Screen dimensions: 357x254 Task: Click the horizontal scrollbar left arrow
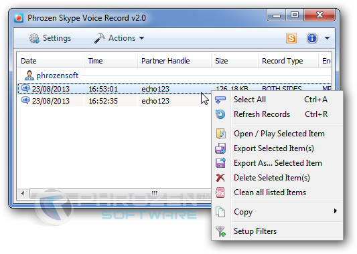(x=23, y=193)
